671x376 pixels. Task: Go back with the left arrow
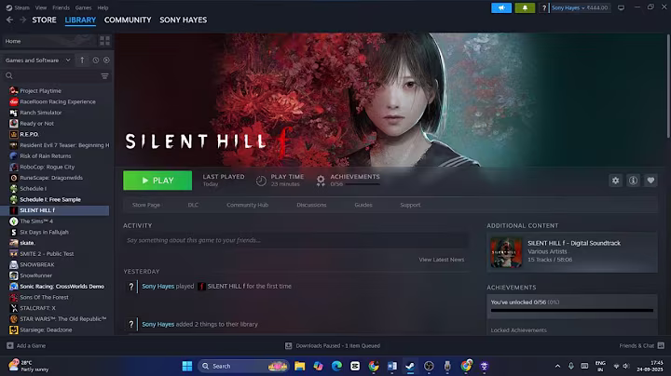pyautogui.click(x=9, y=20)
